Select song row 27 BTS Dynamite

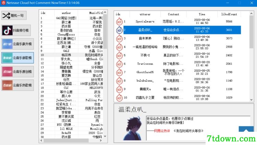tap(72, 125)
